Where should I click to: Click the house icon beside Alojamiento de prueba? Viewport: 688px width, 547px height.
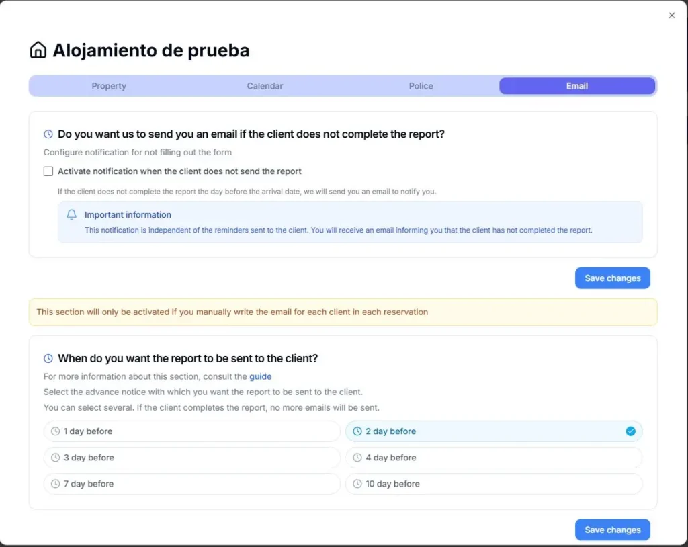38,49
